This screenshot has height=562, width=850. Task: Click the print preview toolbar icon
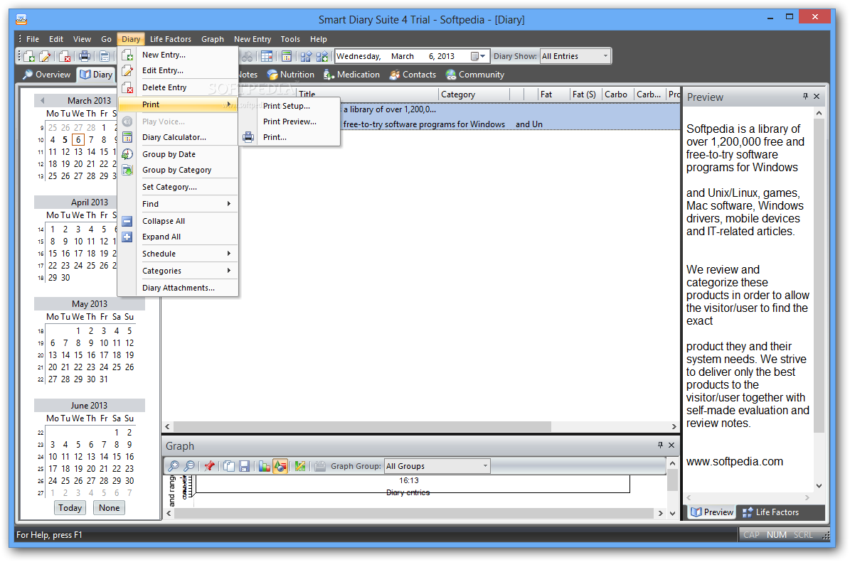pyautogui.click(x=104, y=56)
